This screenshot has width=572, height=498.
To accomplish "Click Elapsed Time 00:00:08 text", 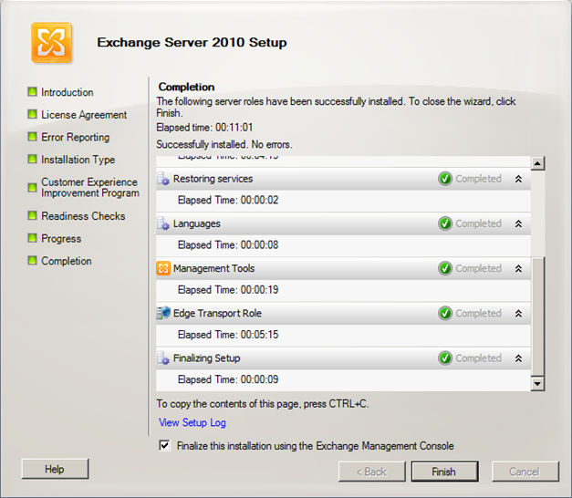I will coord(228,244).
